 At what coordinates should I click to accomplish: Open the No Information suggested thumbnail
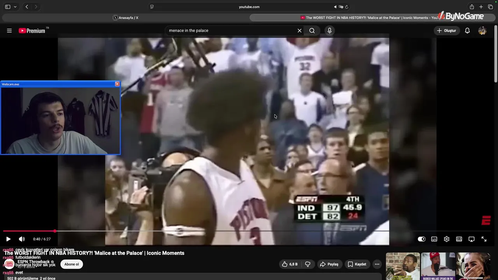point(473,266)
